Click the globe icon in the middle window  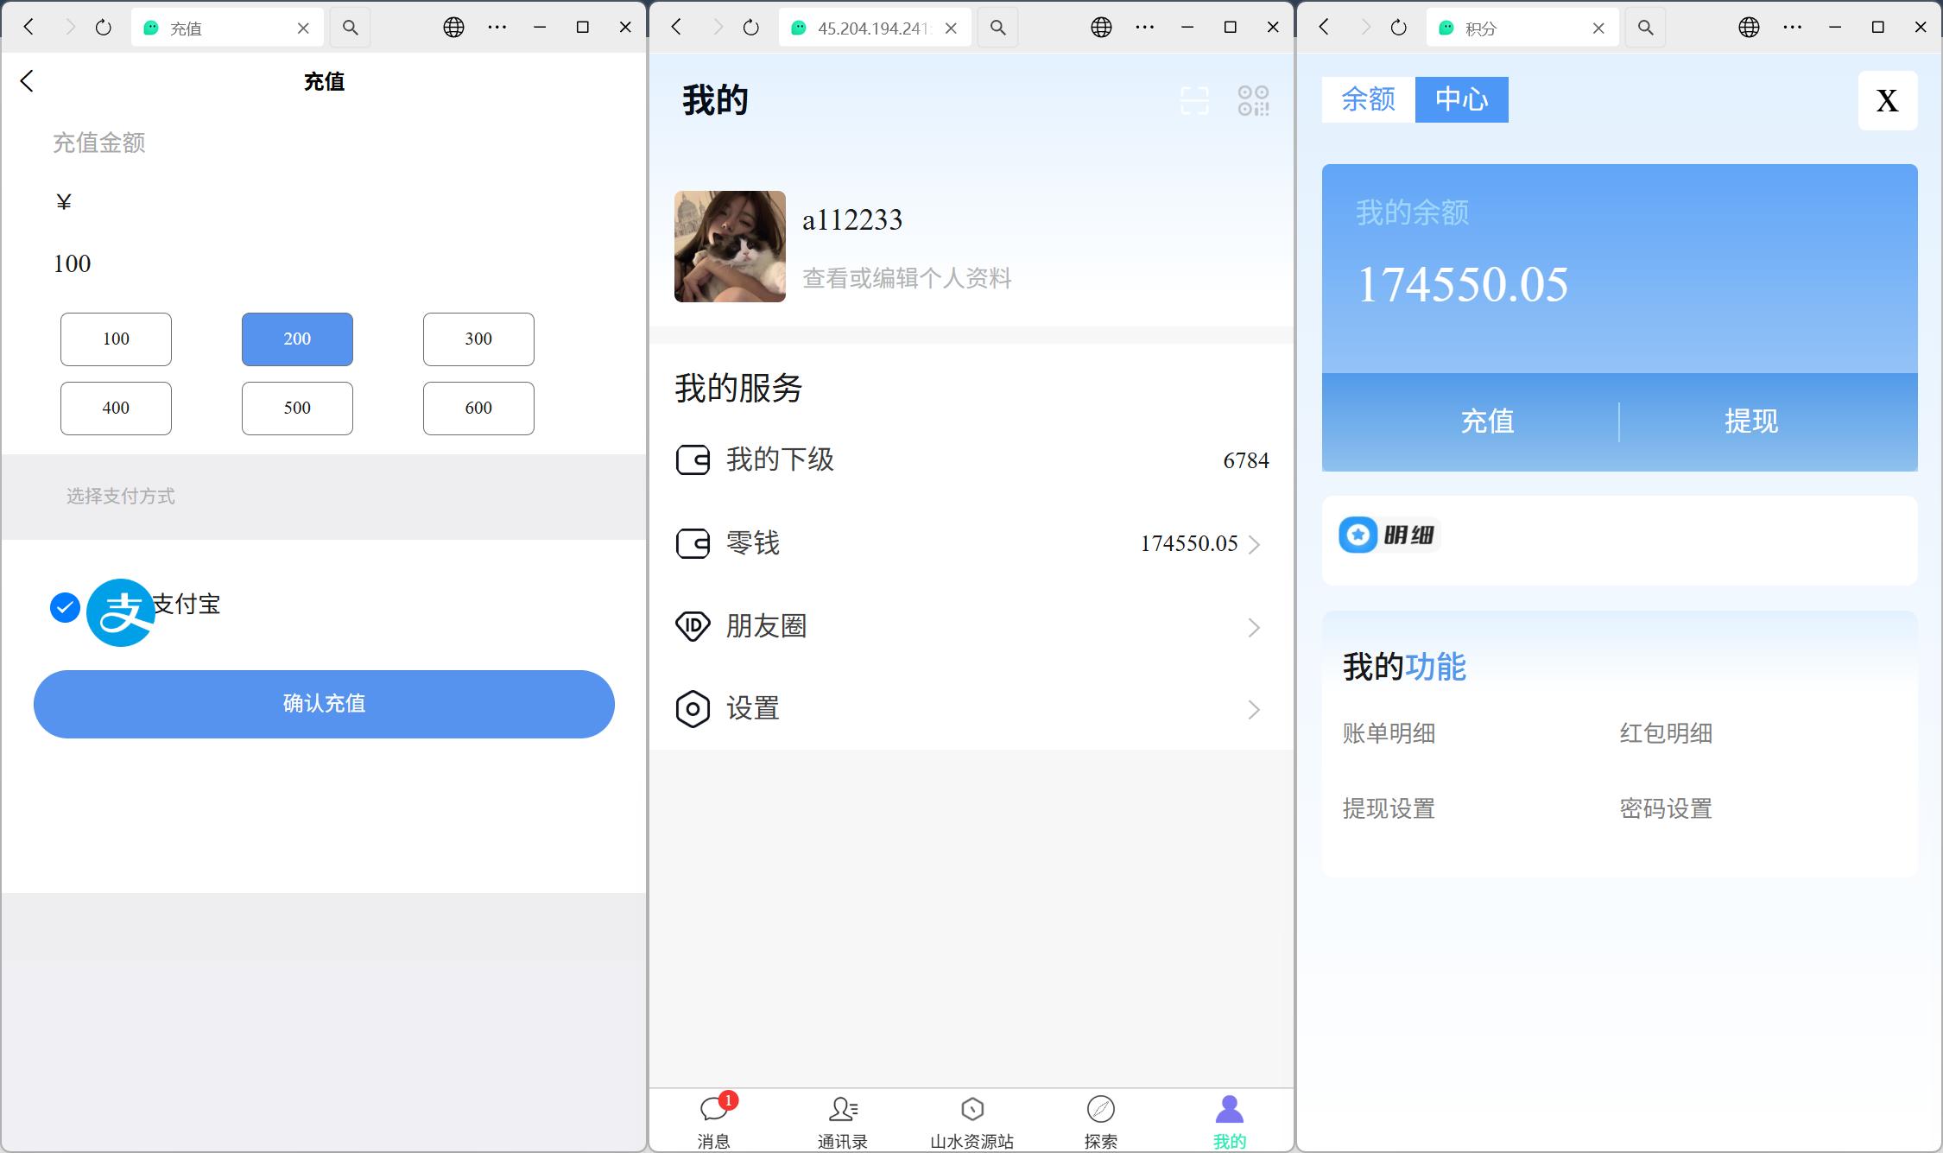pos(1101,28)
